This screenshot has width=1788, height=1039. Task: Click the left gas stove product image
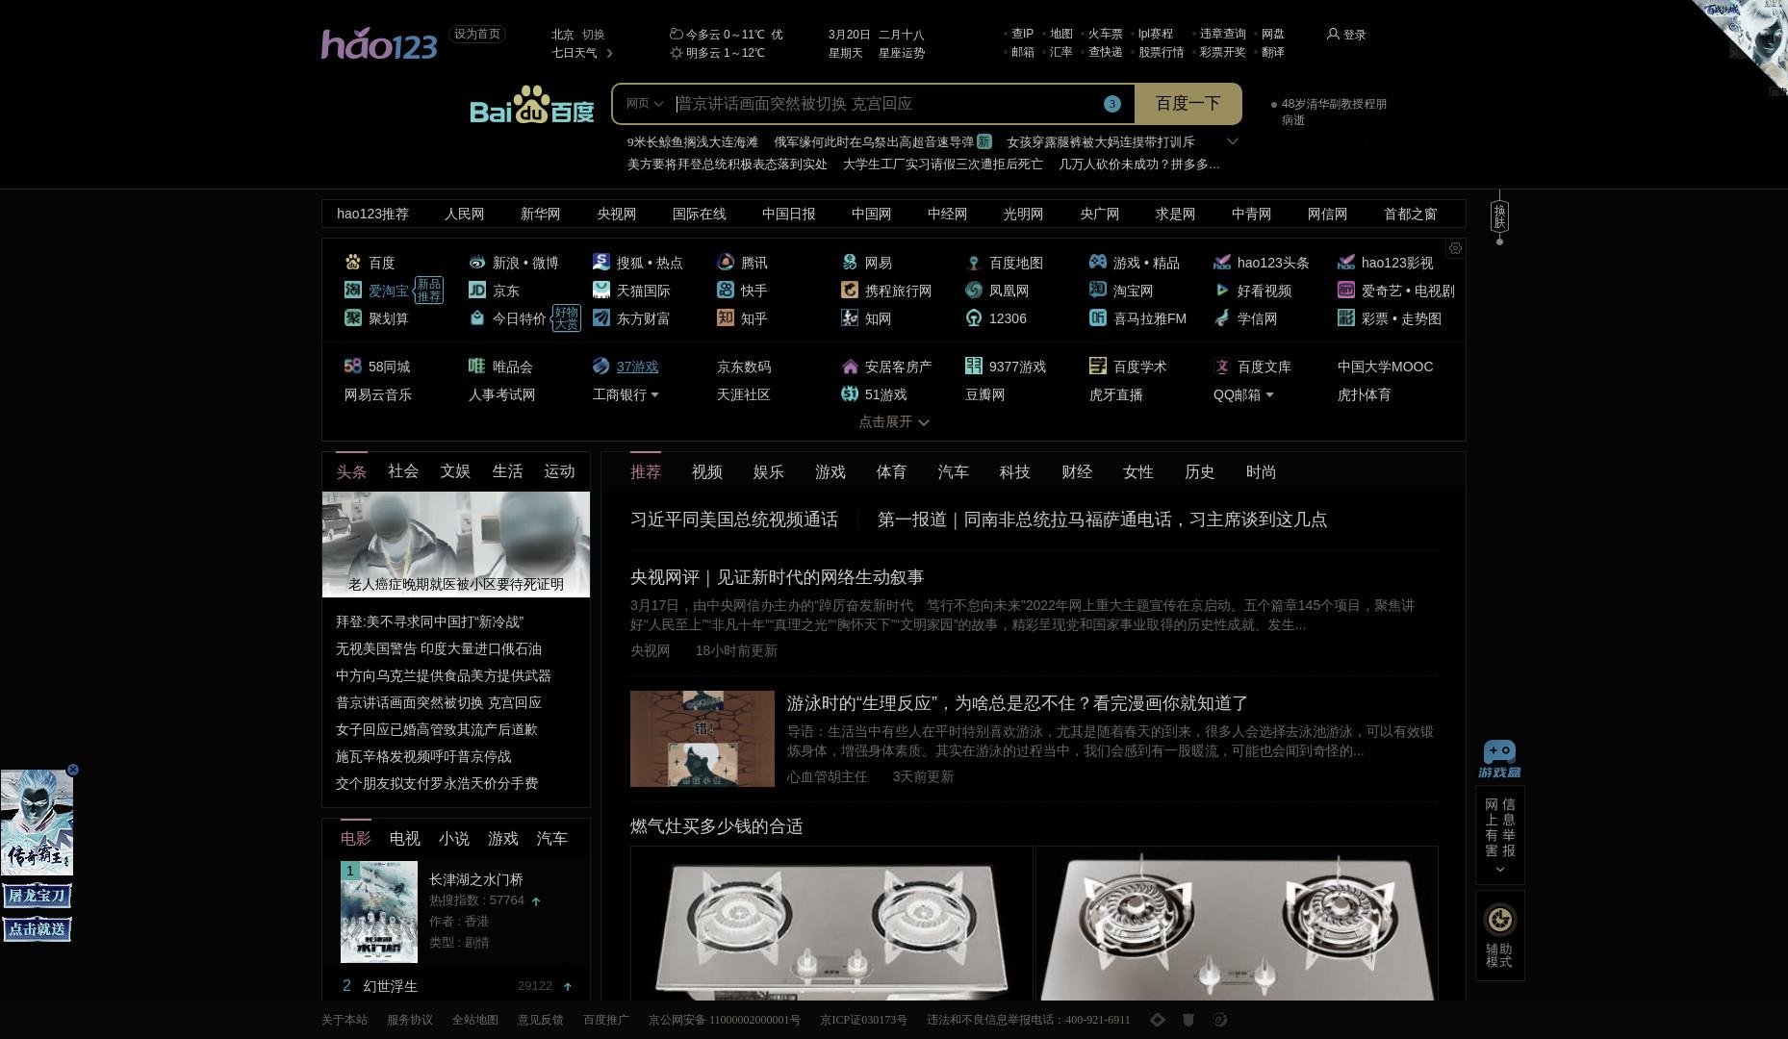831,924
